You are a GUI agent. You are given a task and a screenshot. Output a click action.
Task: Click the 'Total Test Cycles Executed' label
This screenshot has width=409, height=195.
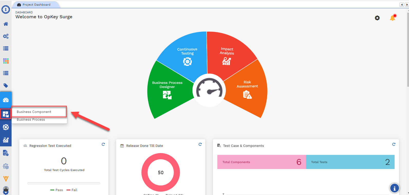point(64,170)
